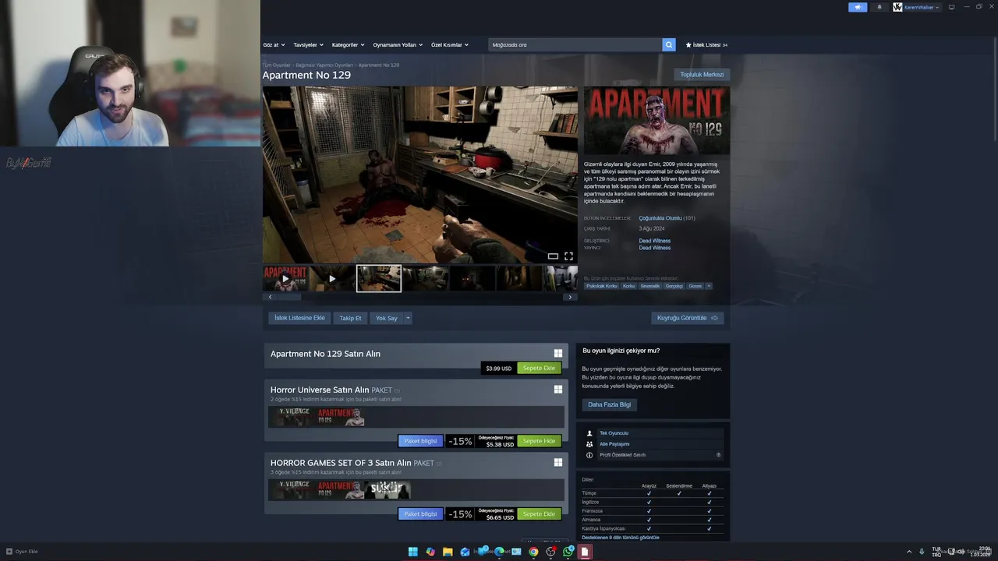This screenshot has width=998, height=561.
Task: Play the second trailer video thumbnail
Action: [x=331, y=278]
